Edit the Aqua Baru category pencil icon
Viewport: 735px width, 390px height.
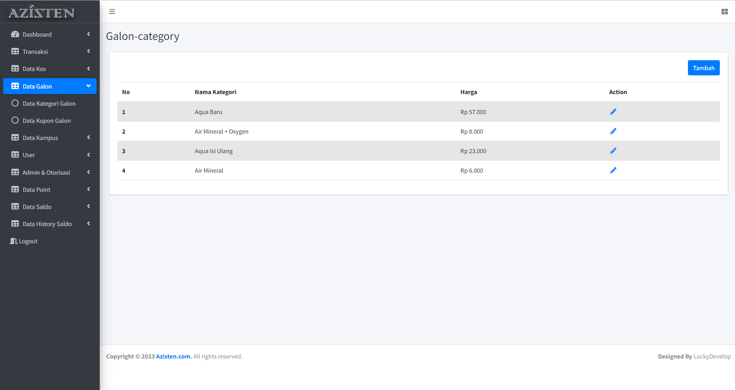(x=613, y=112)
